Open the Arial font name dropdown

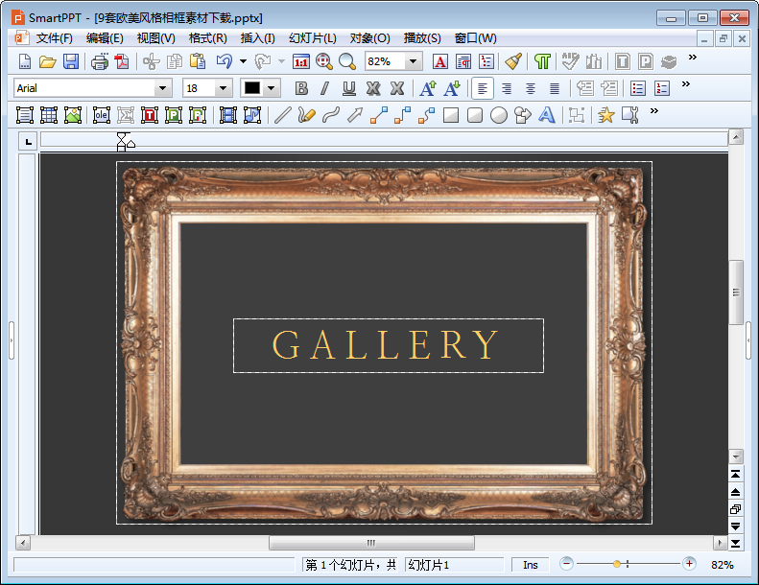(163, 88)
